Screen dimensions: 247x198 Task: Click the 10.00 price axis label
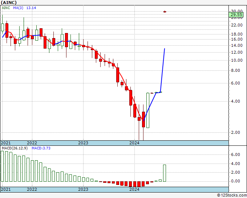point(237,61)
